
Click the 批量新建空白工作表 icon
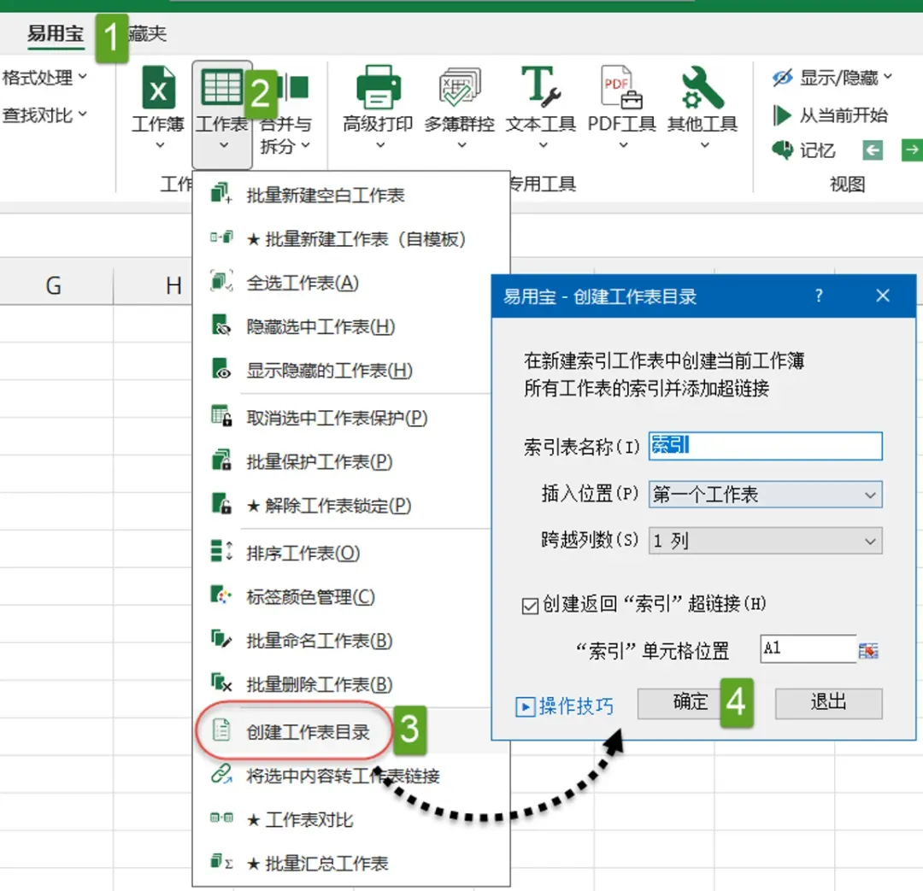point(221,194)
